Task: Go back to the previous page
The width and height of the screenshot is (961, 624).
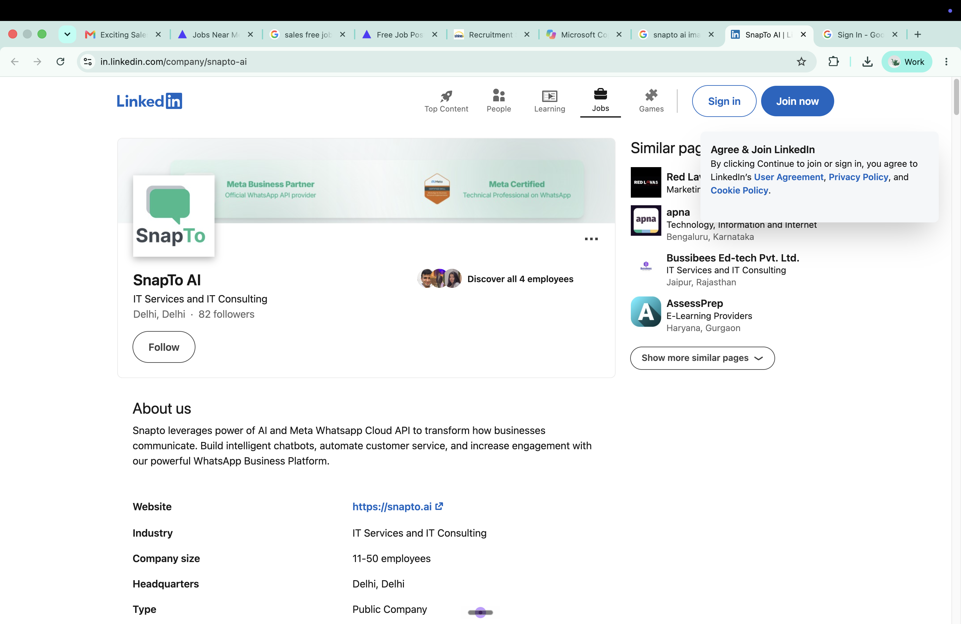Action: click(x=15, y=62)
